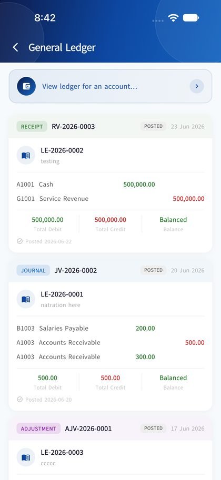Tap POSTED badge on JV-2026-0002 entry
This screenshot has height=480, width=221.
tap(153, 270)
